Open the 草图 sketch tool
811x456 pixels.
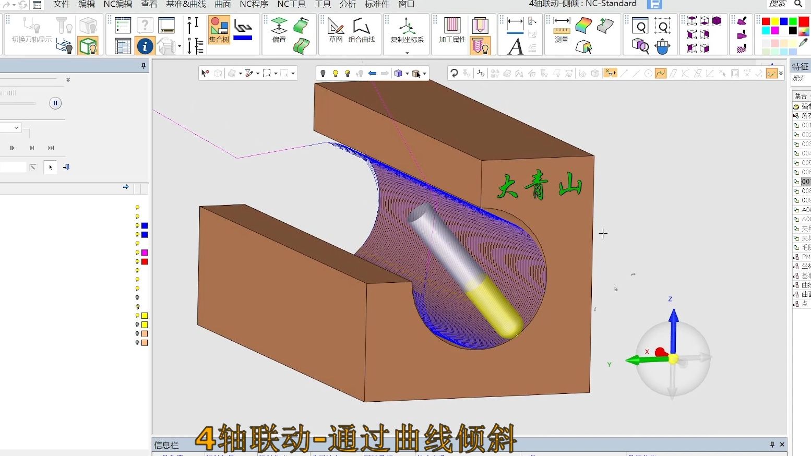[x=336, y=30]
